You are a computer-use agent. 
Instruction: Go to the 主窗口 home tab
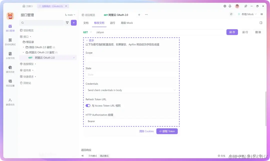coord(27,6)
